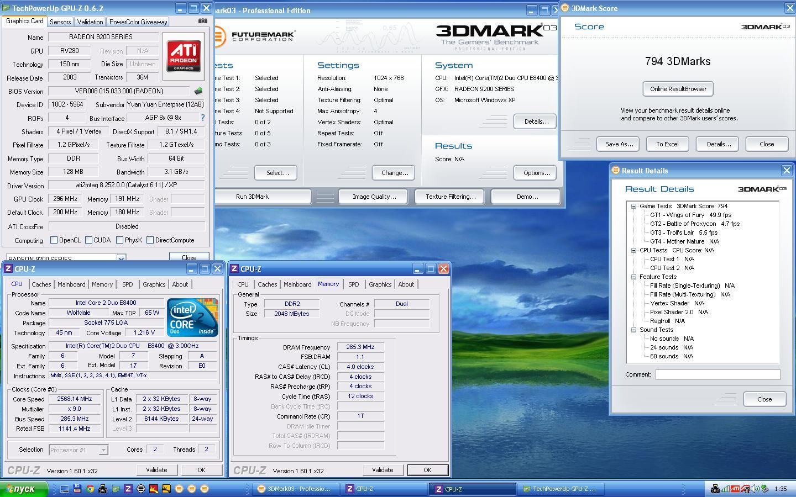Collapse the Game Tests tree node

coord(633,206)
